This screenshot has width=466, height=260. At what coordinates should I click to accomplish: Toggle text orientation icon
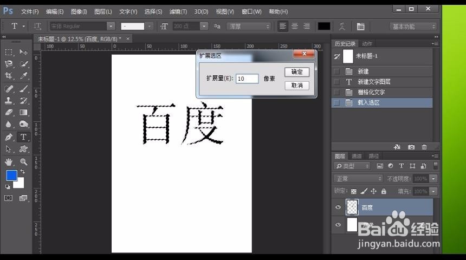click(x=37, y=26)
